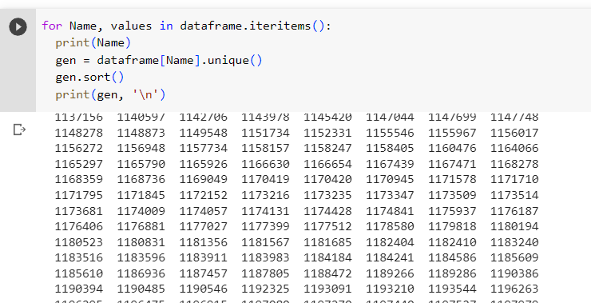Screen dimensions: 591x303
Task: Click output value 1148873
Action: pyautogui.click(x=141, y=133)
